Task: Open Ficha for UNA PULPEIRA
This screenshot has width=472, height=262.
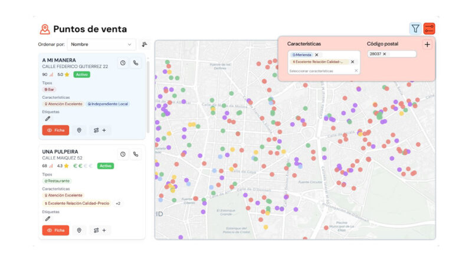Action: pos(55,230)
